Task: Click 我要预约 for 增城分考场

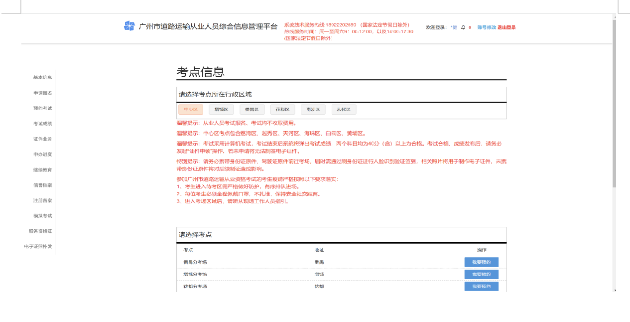Action: pyautogui.click(x=481, y=275)
